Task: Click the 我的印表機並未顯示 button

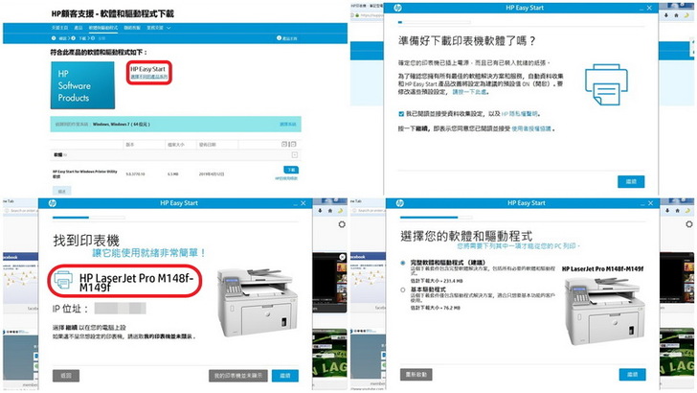Action: tap(237, 374)
